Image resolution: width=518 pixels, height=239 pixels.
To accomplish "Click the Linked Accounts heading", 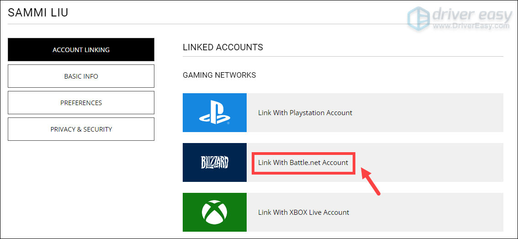I will (x=223, y=48).
